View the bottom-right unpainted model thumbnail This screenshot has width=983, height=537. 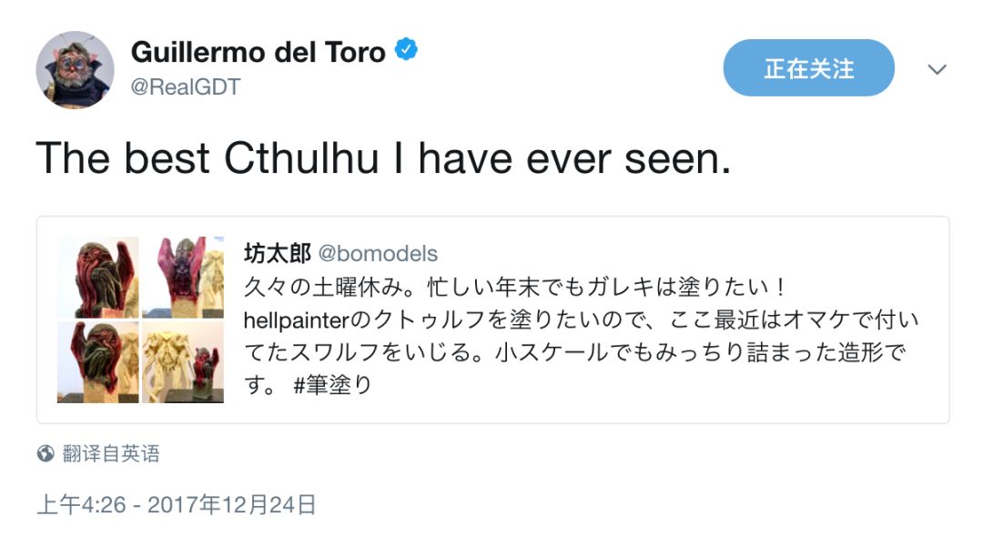(x=184, y=363)
